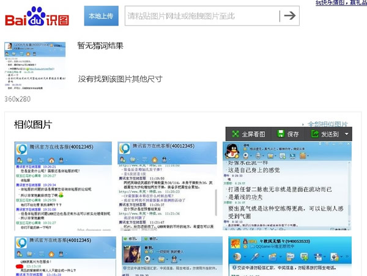Open the uploaded 360x280 query thumbnail

click(35, 67)
